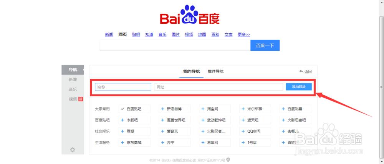Click the plus icon for 京东商城
Image resolution: width=384 pixels, height=164 pixels.
(x=122, y=143)
